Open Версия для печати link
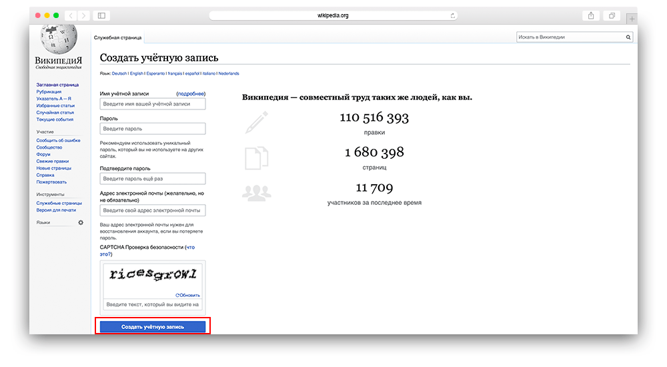 click(x=56, y=210)
